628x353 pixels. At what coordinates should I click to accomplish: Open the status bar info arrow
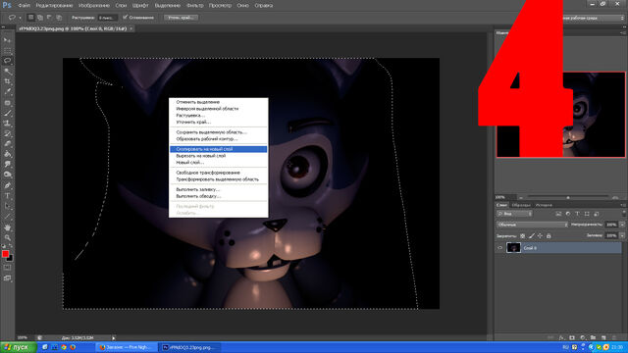tap(114, 338)
